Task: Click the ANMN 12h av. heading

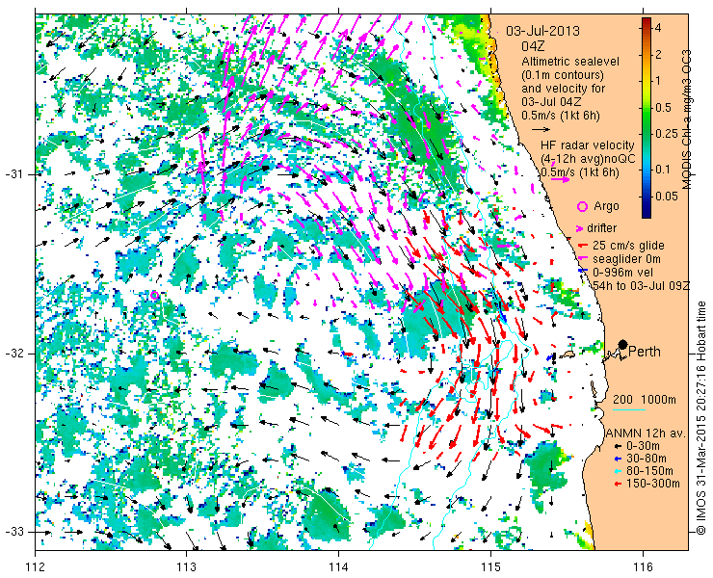Action: coord(646,433)
